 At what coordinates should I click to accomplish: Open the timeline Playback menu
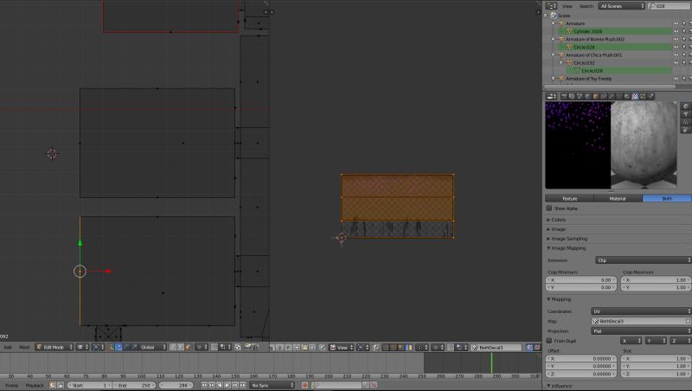coord(35,385)
